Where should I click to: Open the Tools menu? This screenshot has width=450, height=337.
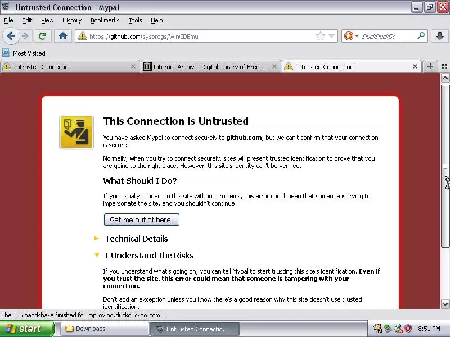[x=135, y=20]
